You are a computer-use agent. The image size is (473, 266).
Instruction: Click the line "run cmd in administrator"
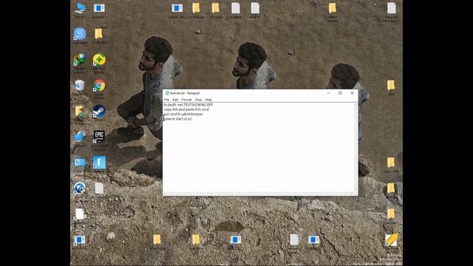click(x=183, y=115)
